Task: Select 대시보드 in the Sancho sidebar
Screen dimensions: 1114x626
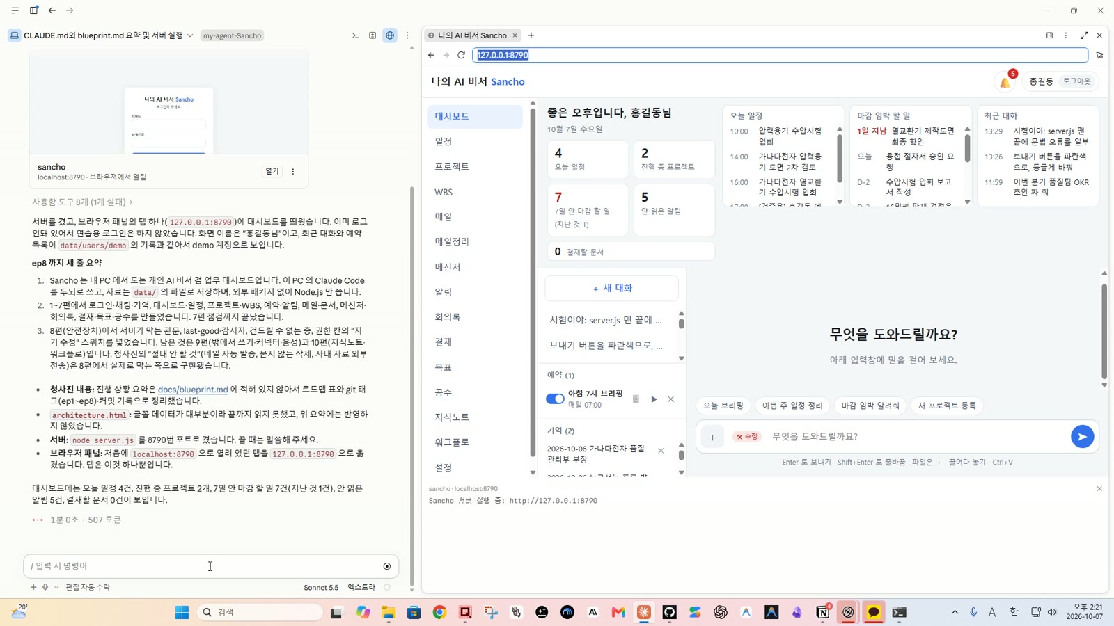Action: [x=475, y=117]
